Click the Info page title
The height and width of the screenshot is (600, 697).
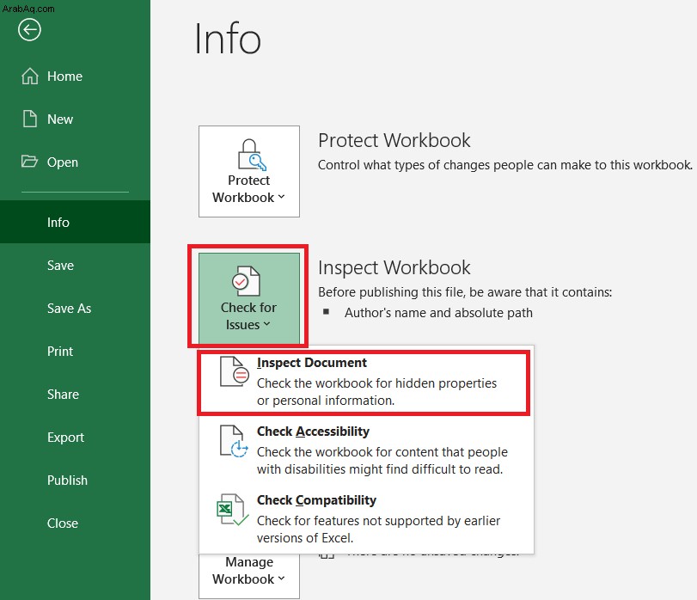point(228,39)
